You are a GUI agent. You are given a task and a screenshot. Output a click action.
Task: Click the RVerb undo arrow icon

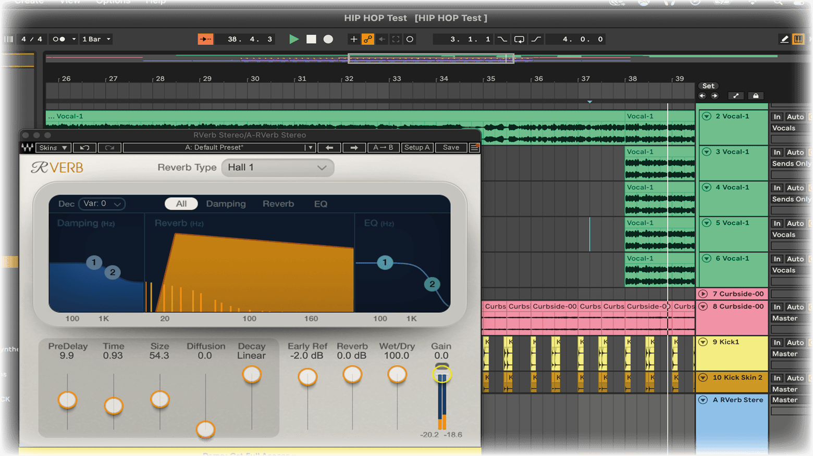(x=85, y=148)
